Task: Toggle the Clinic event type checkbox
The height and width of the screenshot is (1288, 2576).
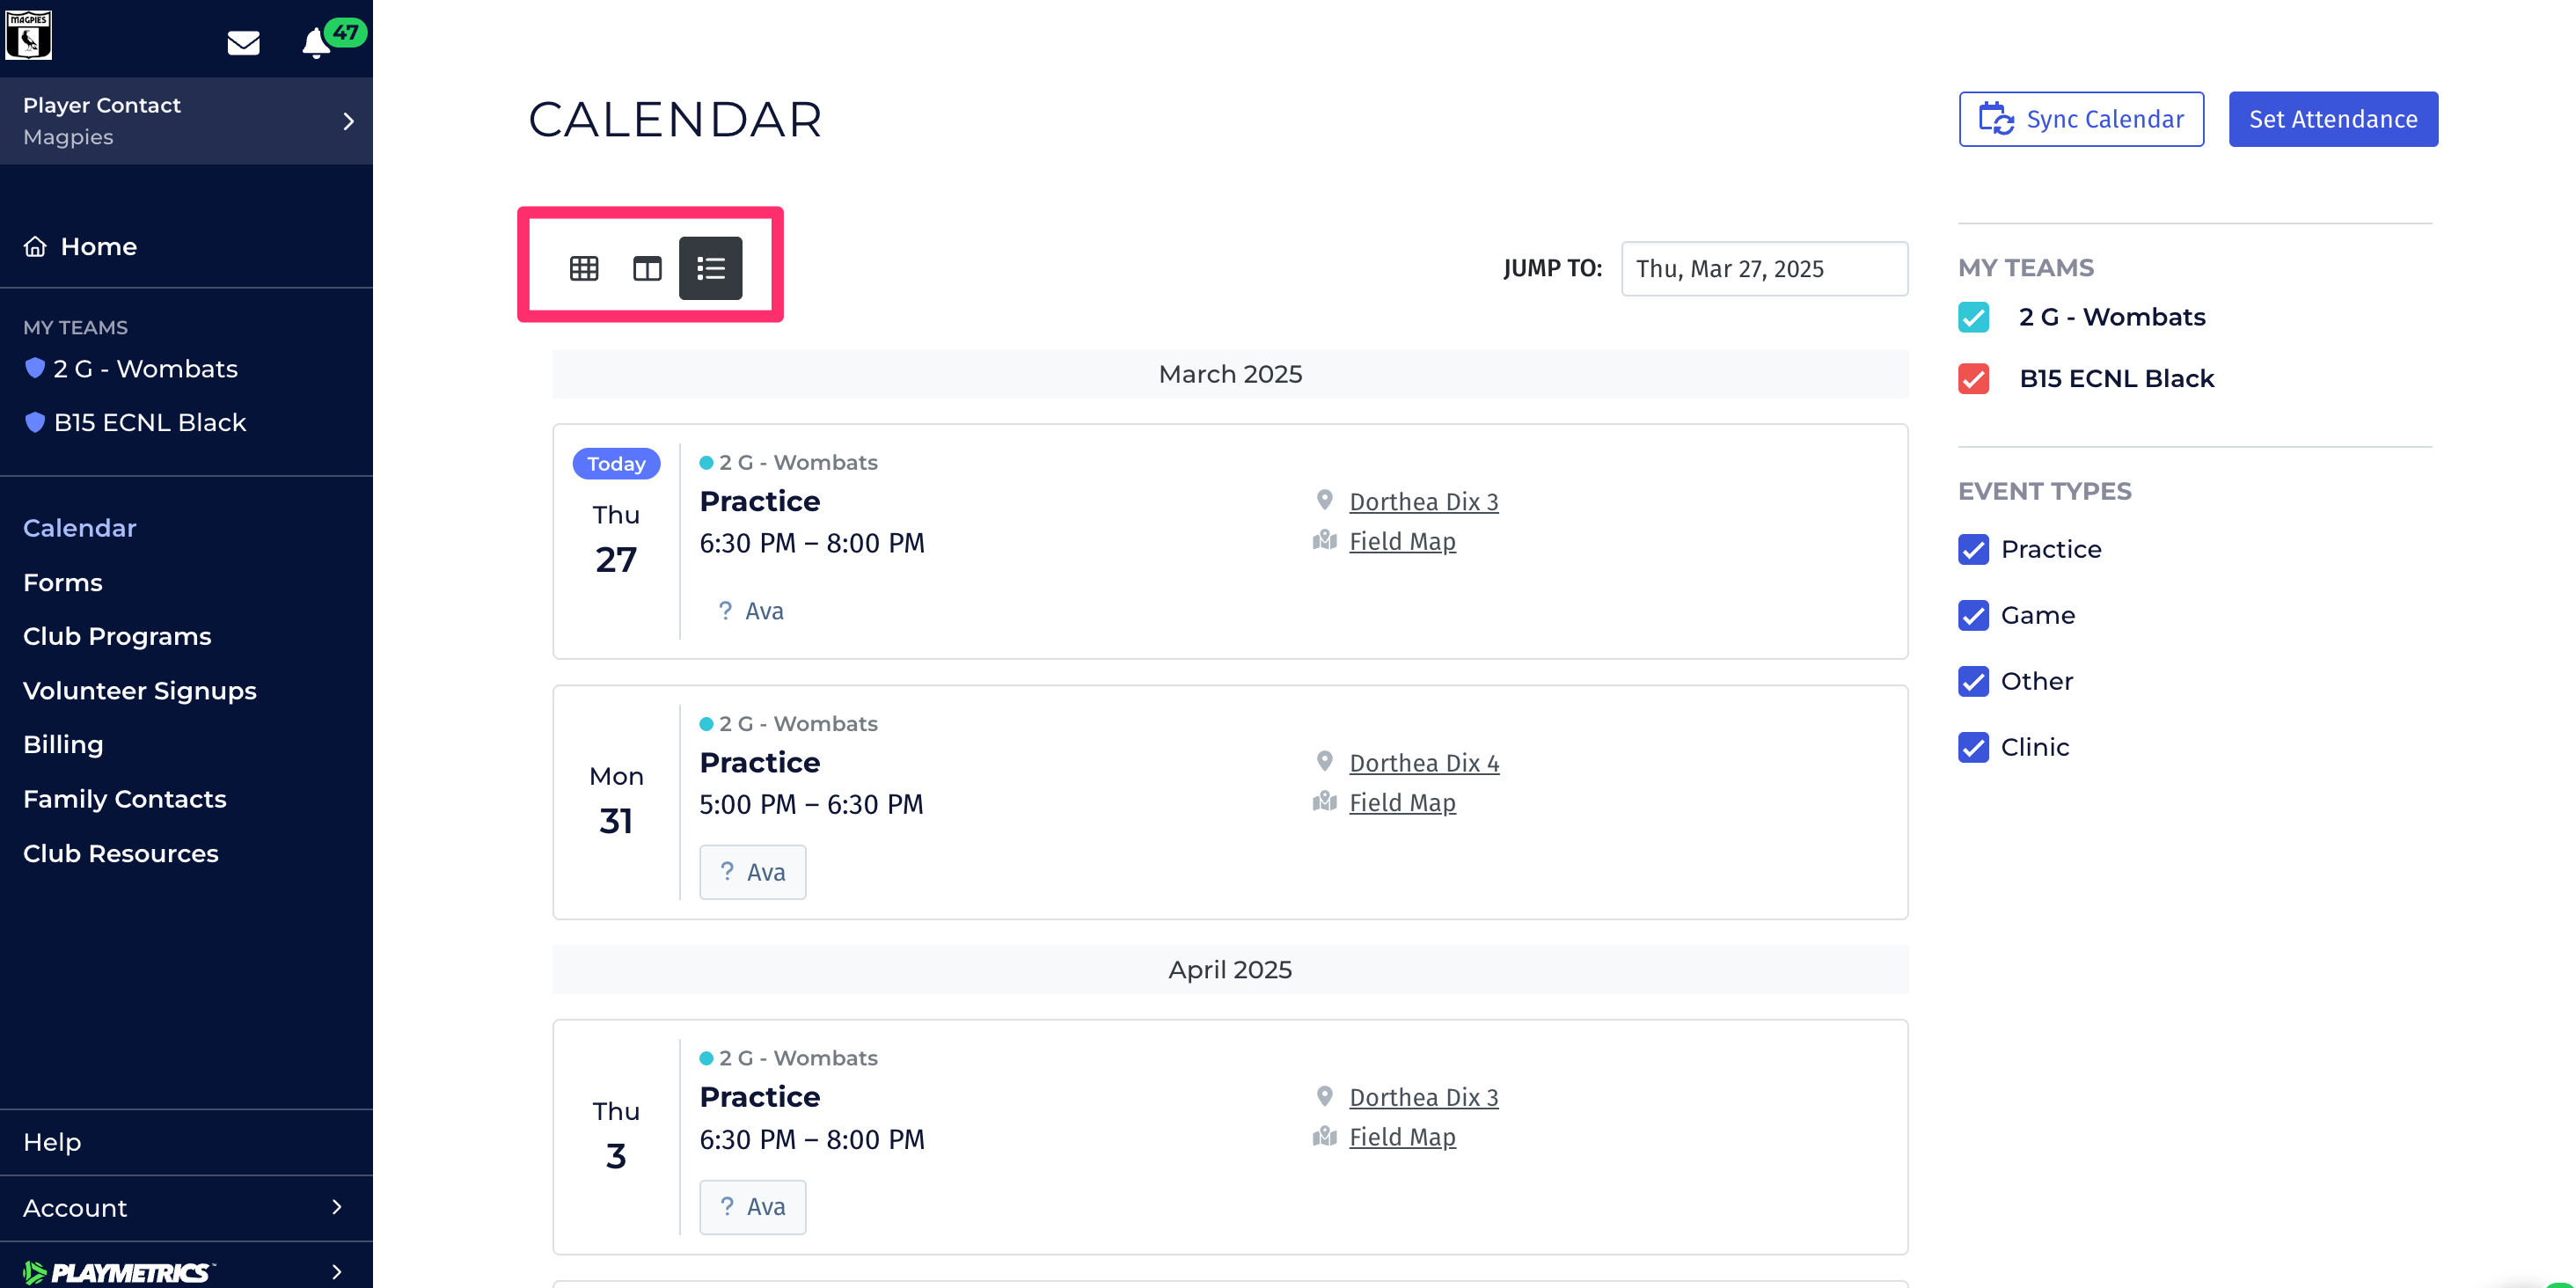Action: coord(1973,747)
